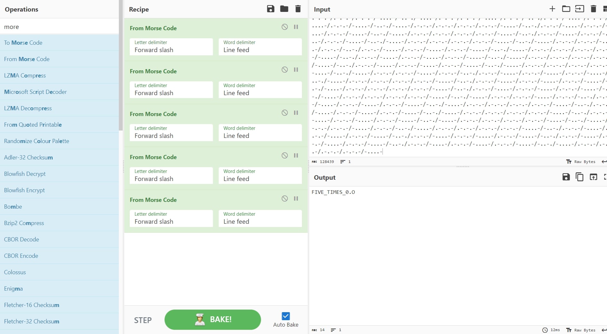Copy raw output to clipboard
Viewport: 607px width, 334px height.
(x=579, y=177)
